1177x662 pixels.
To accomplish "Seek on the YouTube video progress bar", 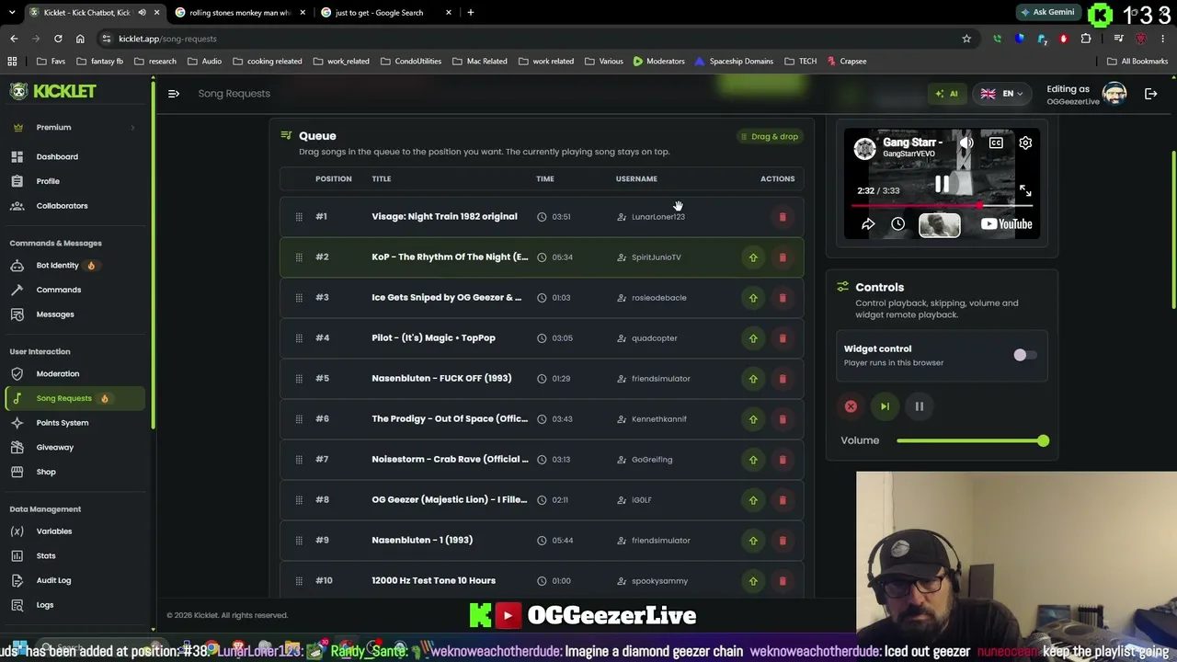I will 942,206.
